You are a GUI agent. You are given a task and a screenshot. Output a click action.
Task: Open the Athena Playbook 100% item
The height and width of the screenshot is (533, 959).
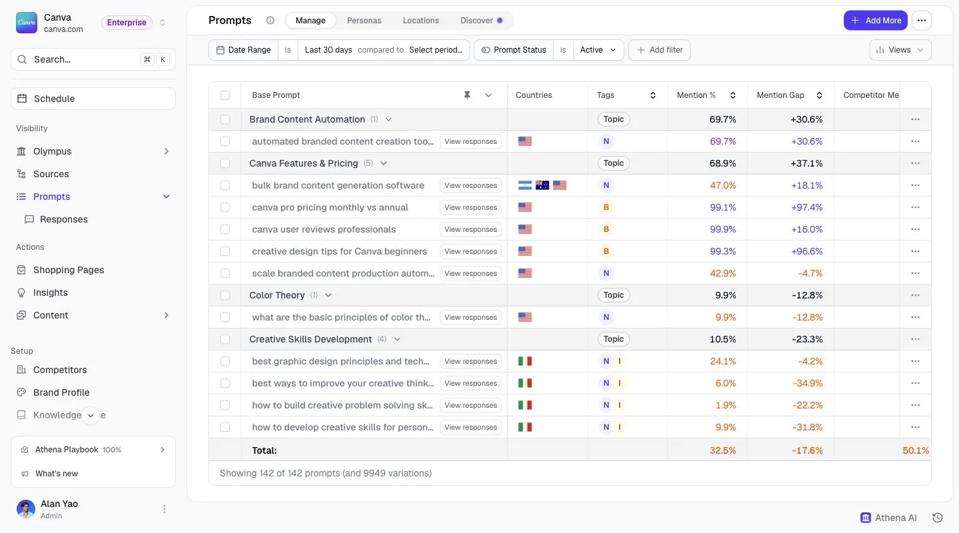(x=93, y=450)
